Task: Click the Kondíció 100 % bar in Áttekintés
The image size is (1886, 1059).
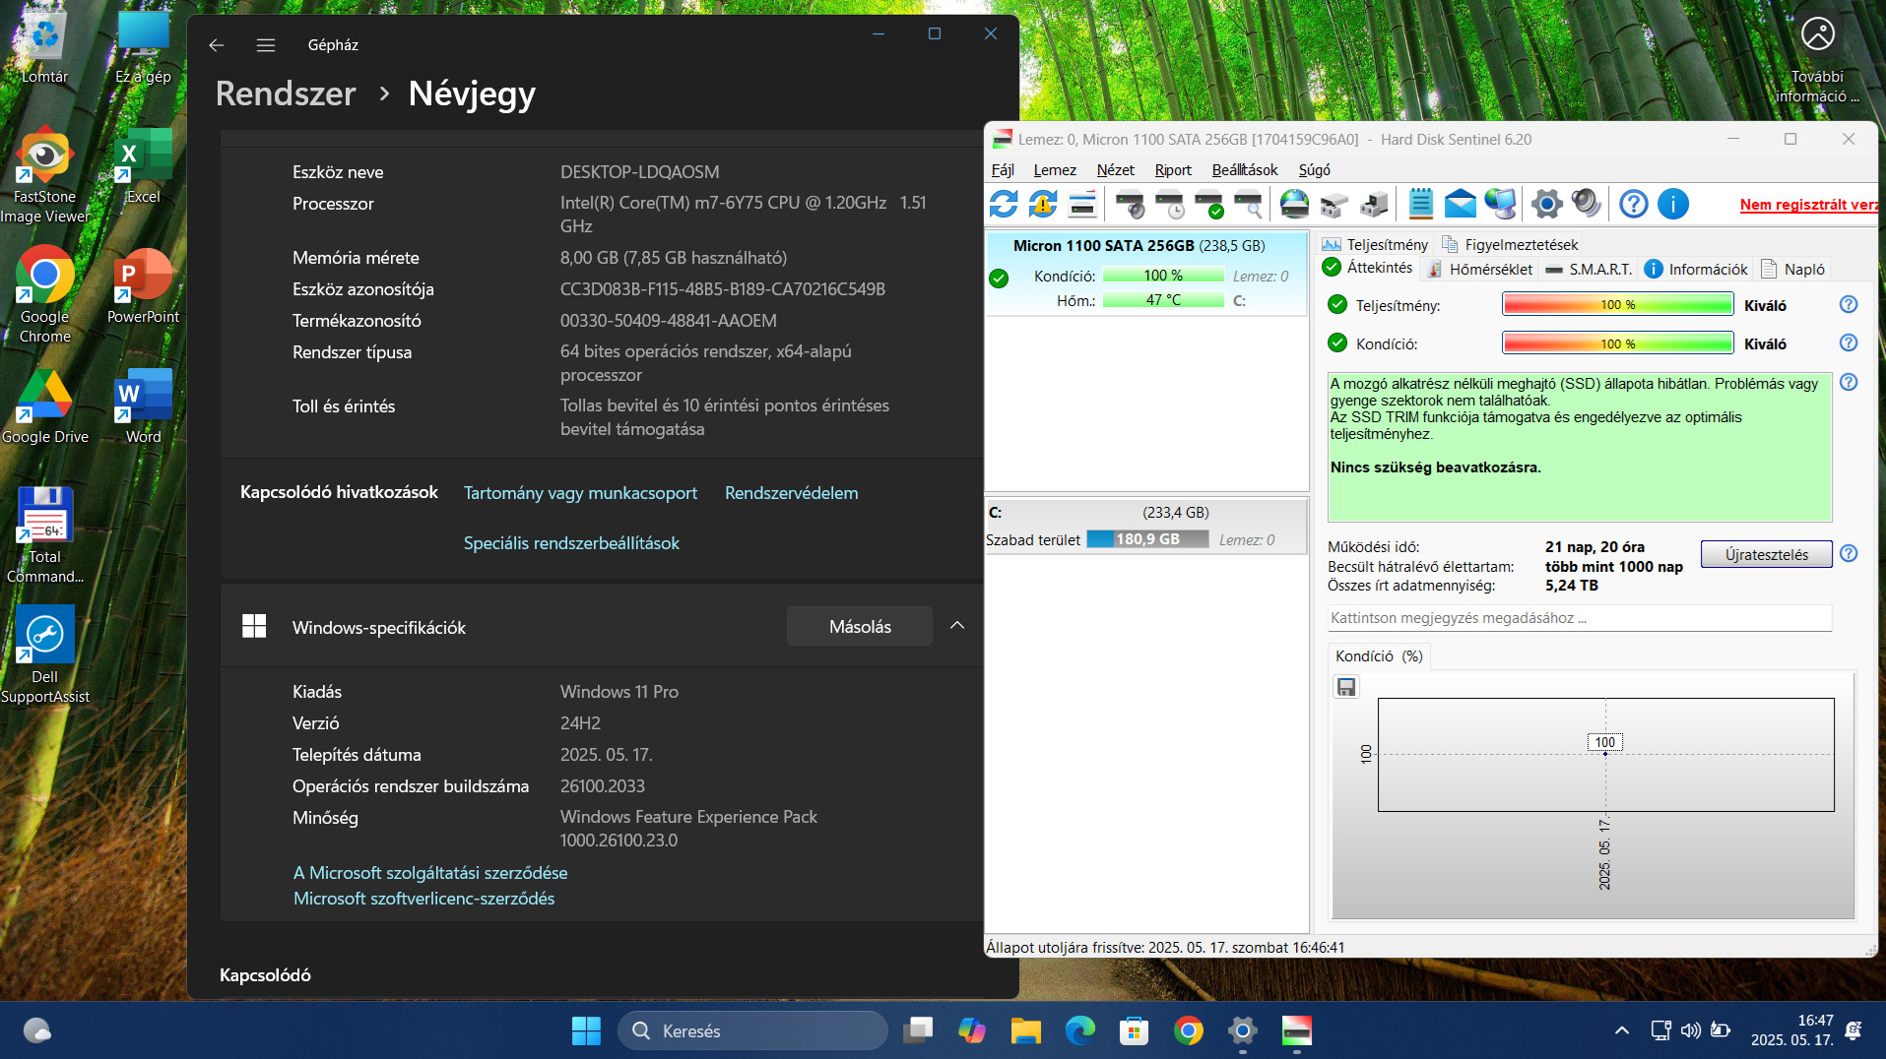Action: coord(1617,343)
